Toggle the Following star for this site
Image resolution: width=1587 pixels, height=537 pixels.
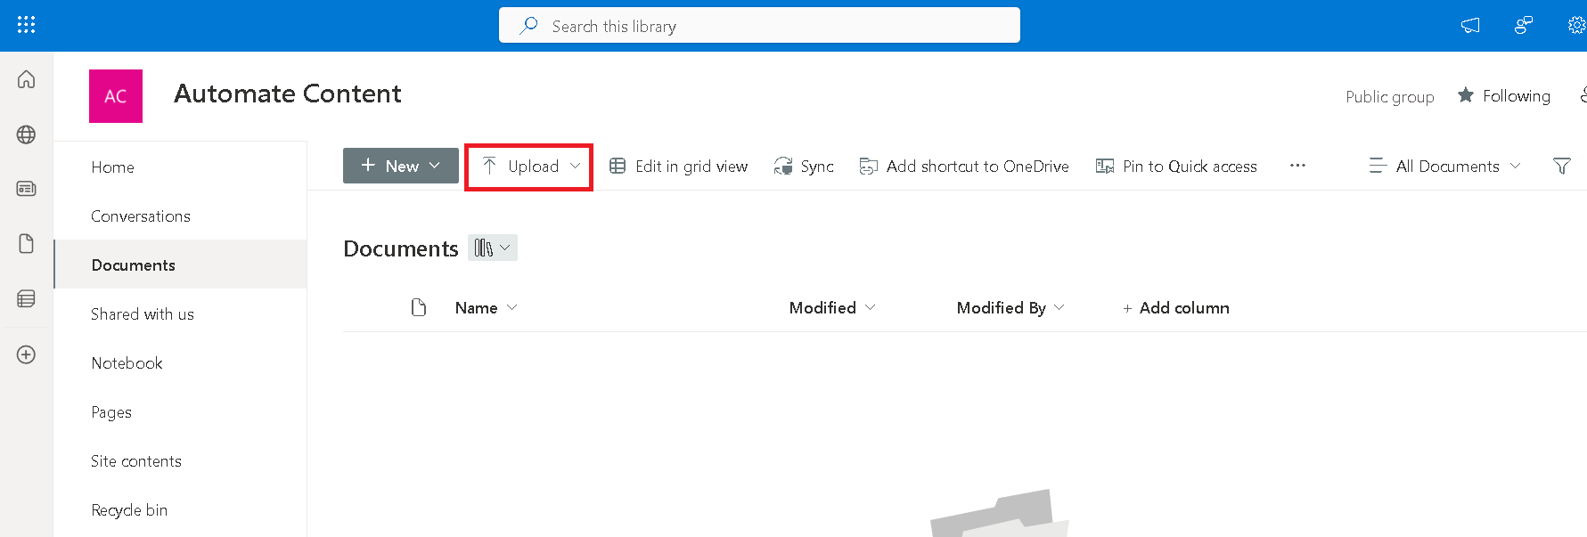click(x=1504, y=95)
